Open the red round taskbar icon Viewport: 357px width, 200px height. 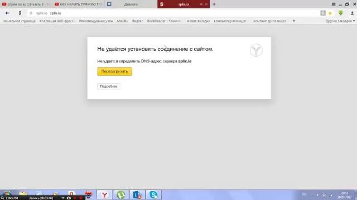pos(88,194)
